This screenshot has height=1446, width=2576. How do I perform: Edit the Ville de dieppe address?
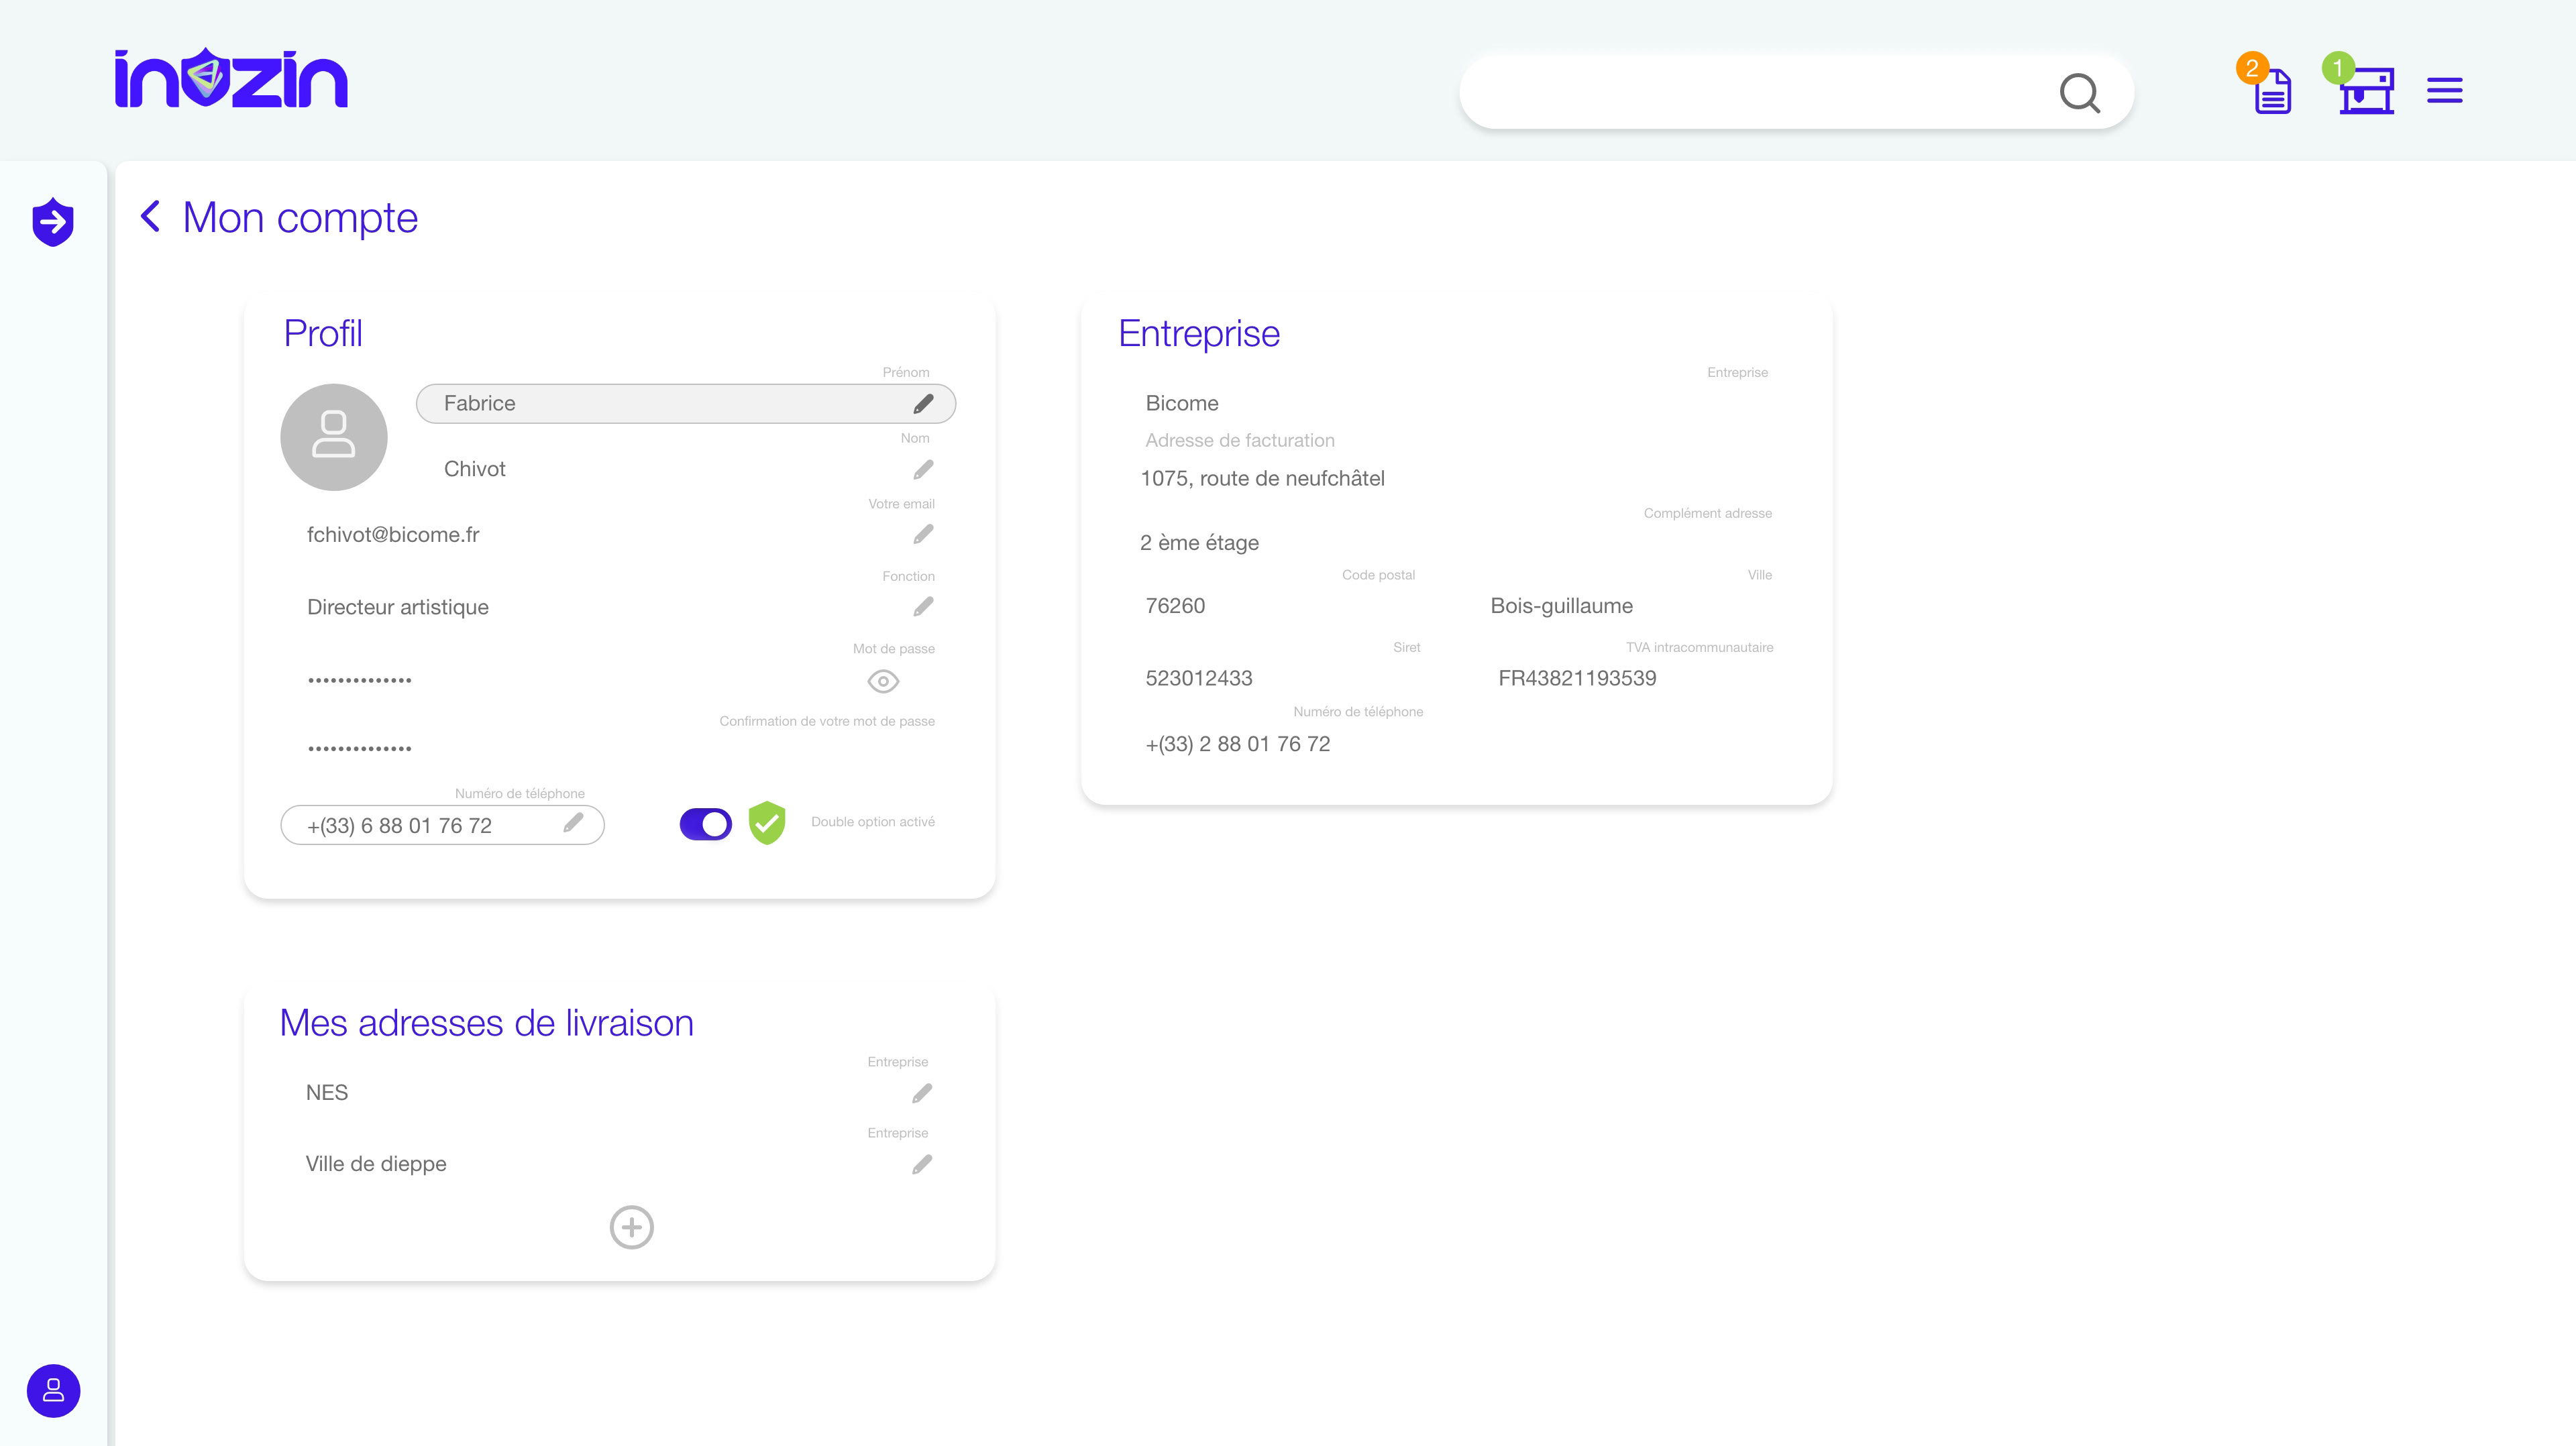[x=922, y=1164]
